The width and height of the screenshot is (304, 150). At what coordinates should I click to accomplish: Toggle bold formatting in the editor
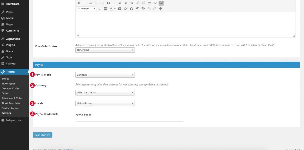(79, 3)
